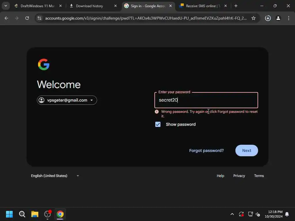Viewport: 295px width, 221px height.
Task: Click the Google logo
Action: (x=44, y=64)
